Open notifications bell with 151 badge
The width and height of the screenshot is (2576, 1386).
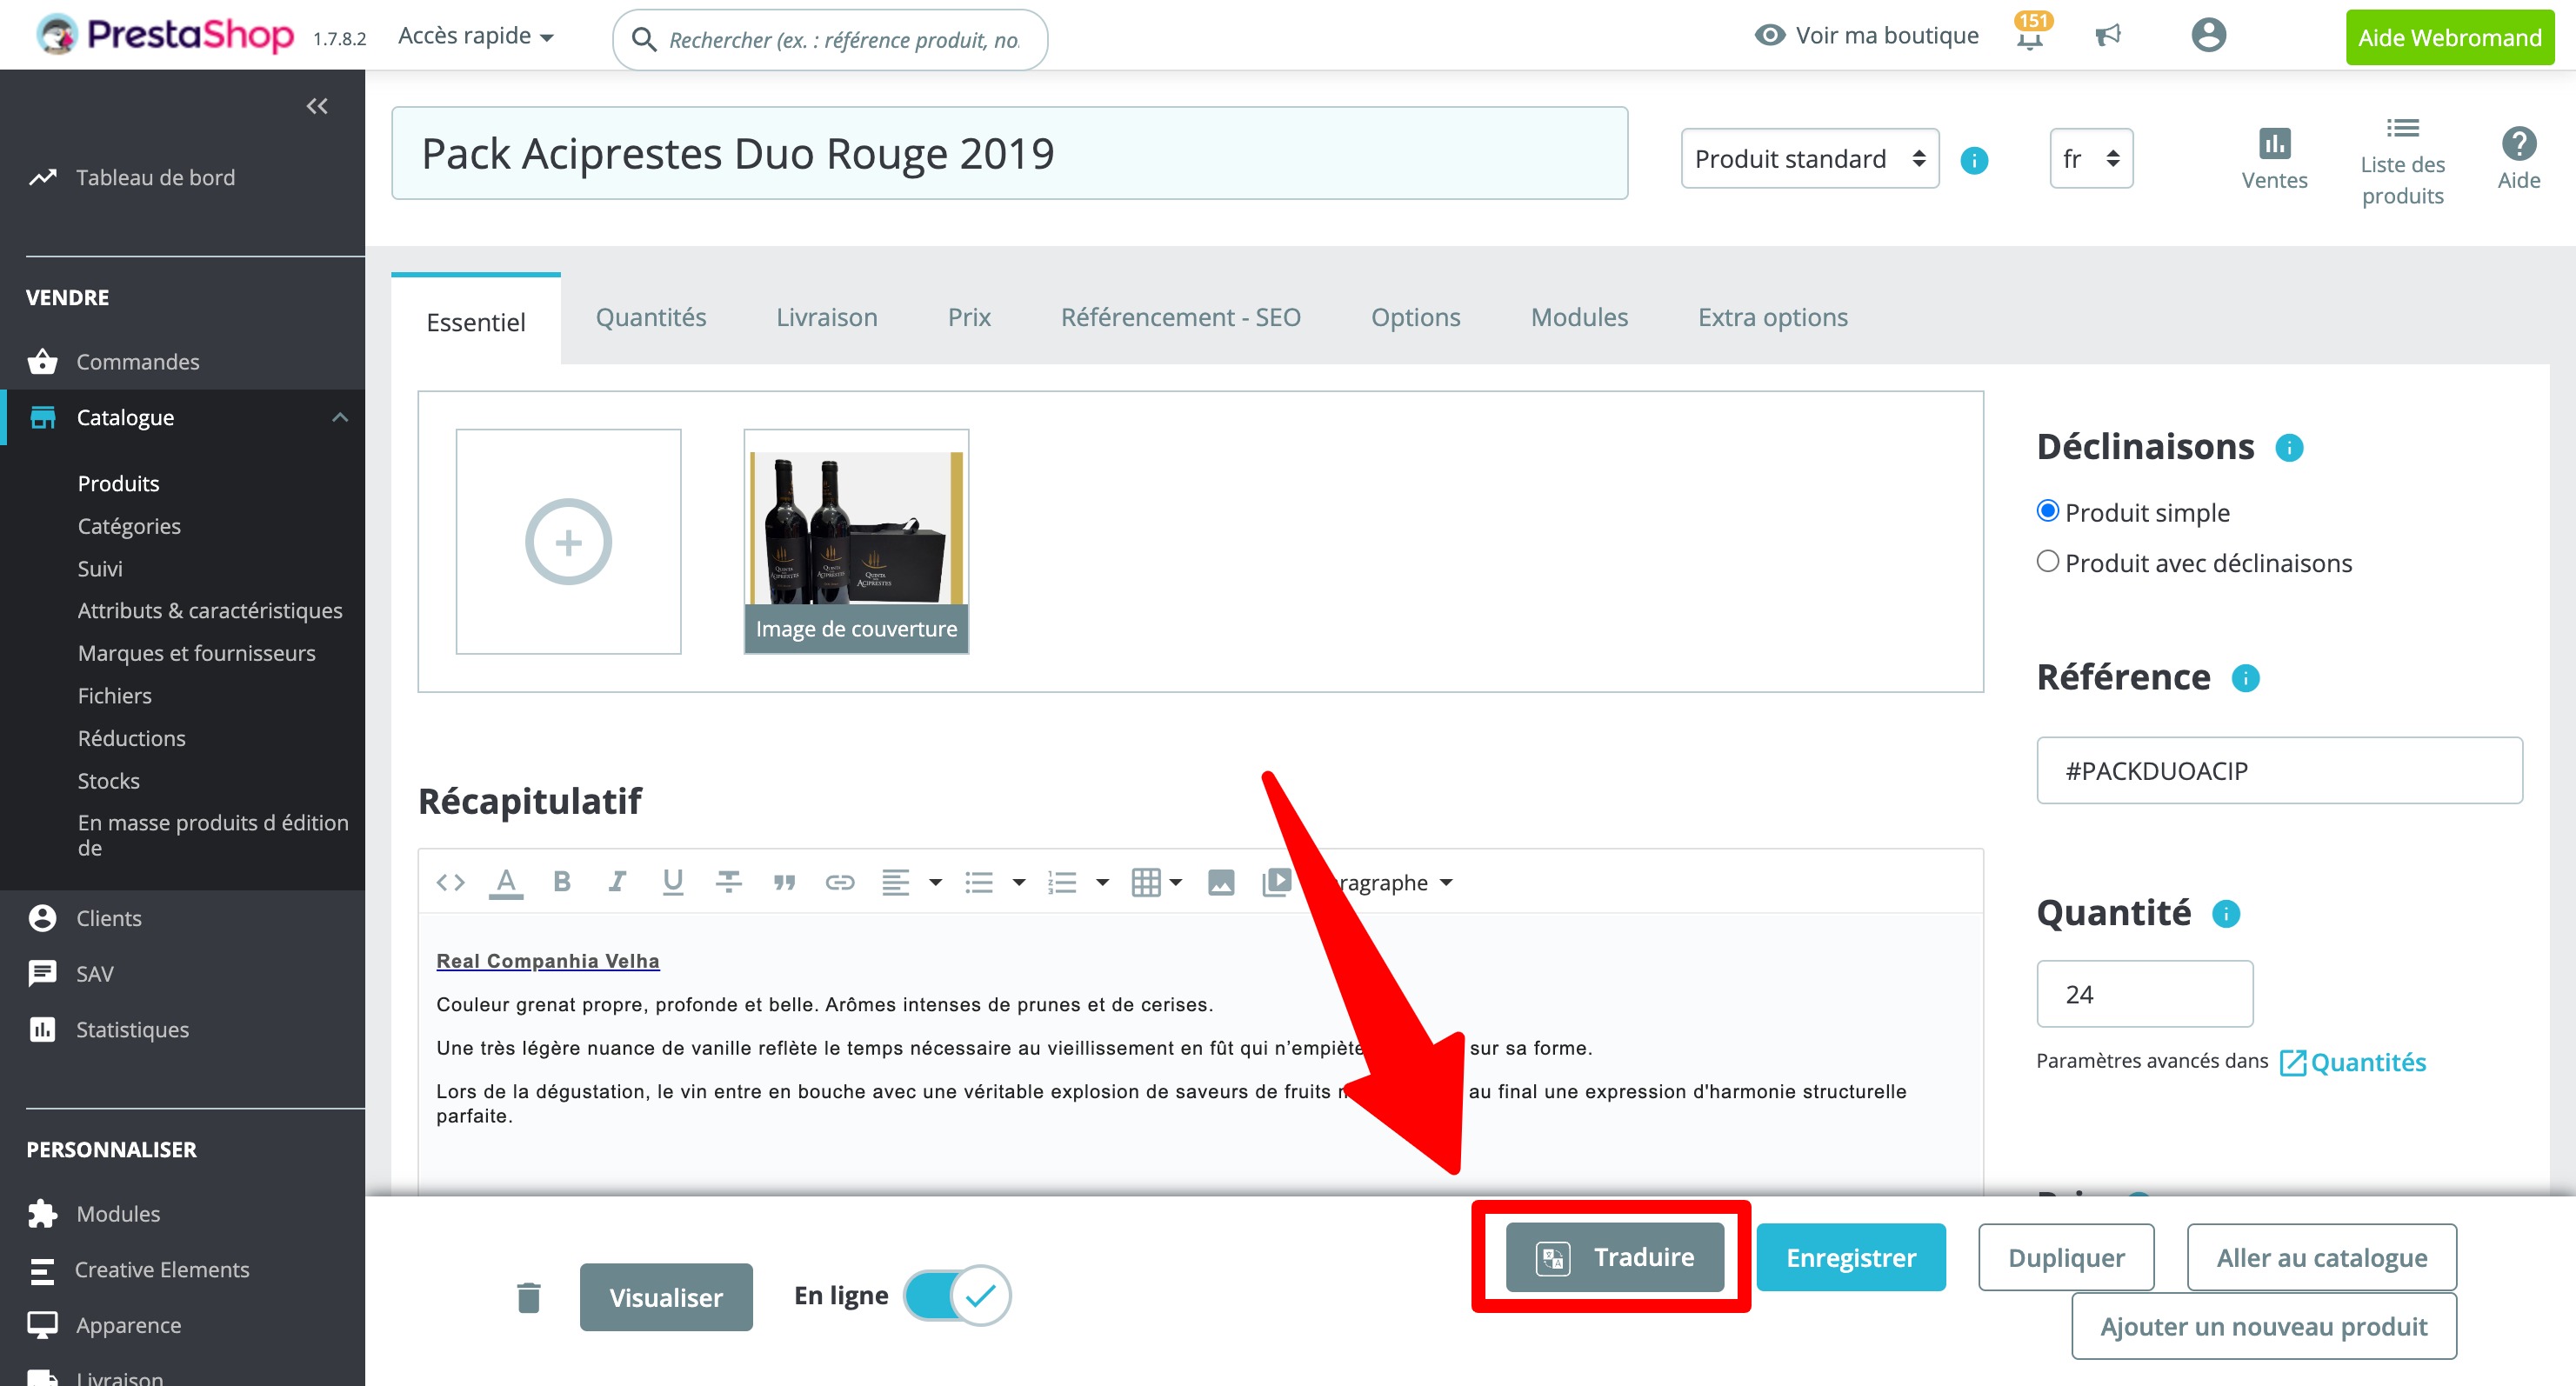2030,34
